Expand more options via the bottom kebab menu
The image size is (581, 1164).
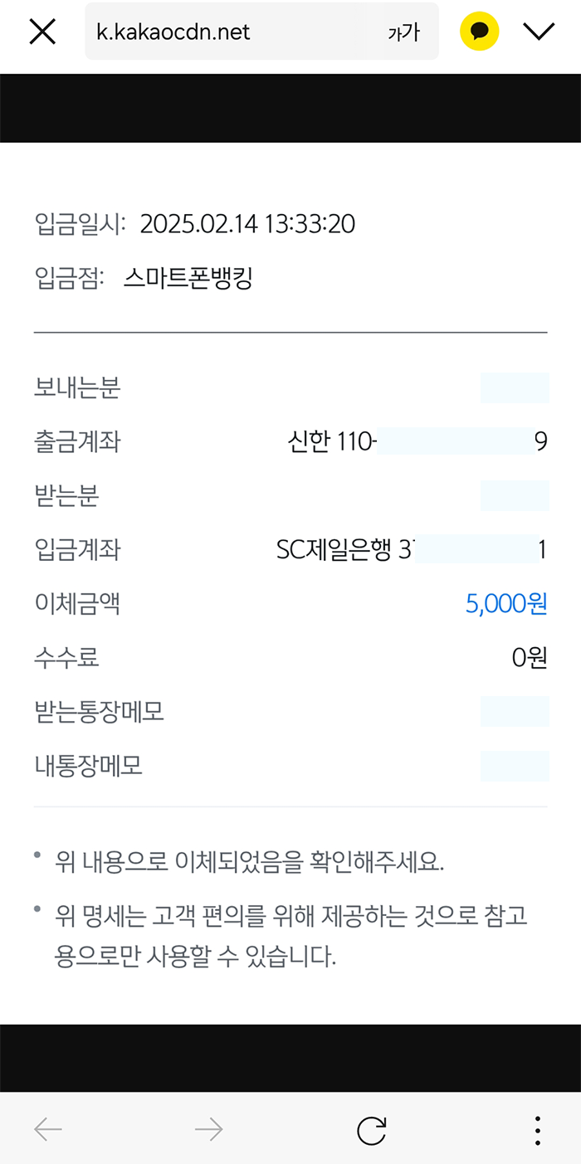coord(537,1129)
